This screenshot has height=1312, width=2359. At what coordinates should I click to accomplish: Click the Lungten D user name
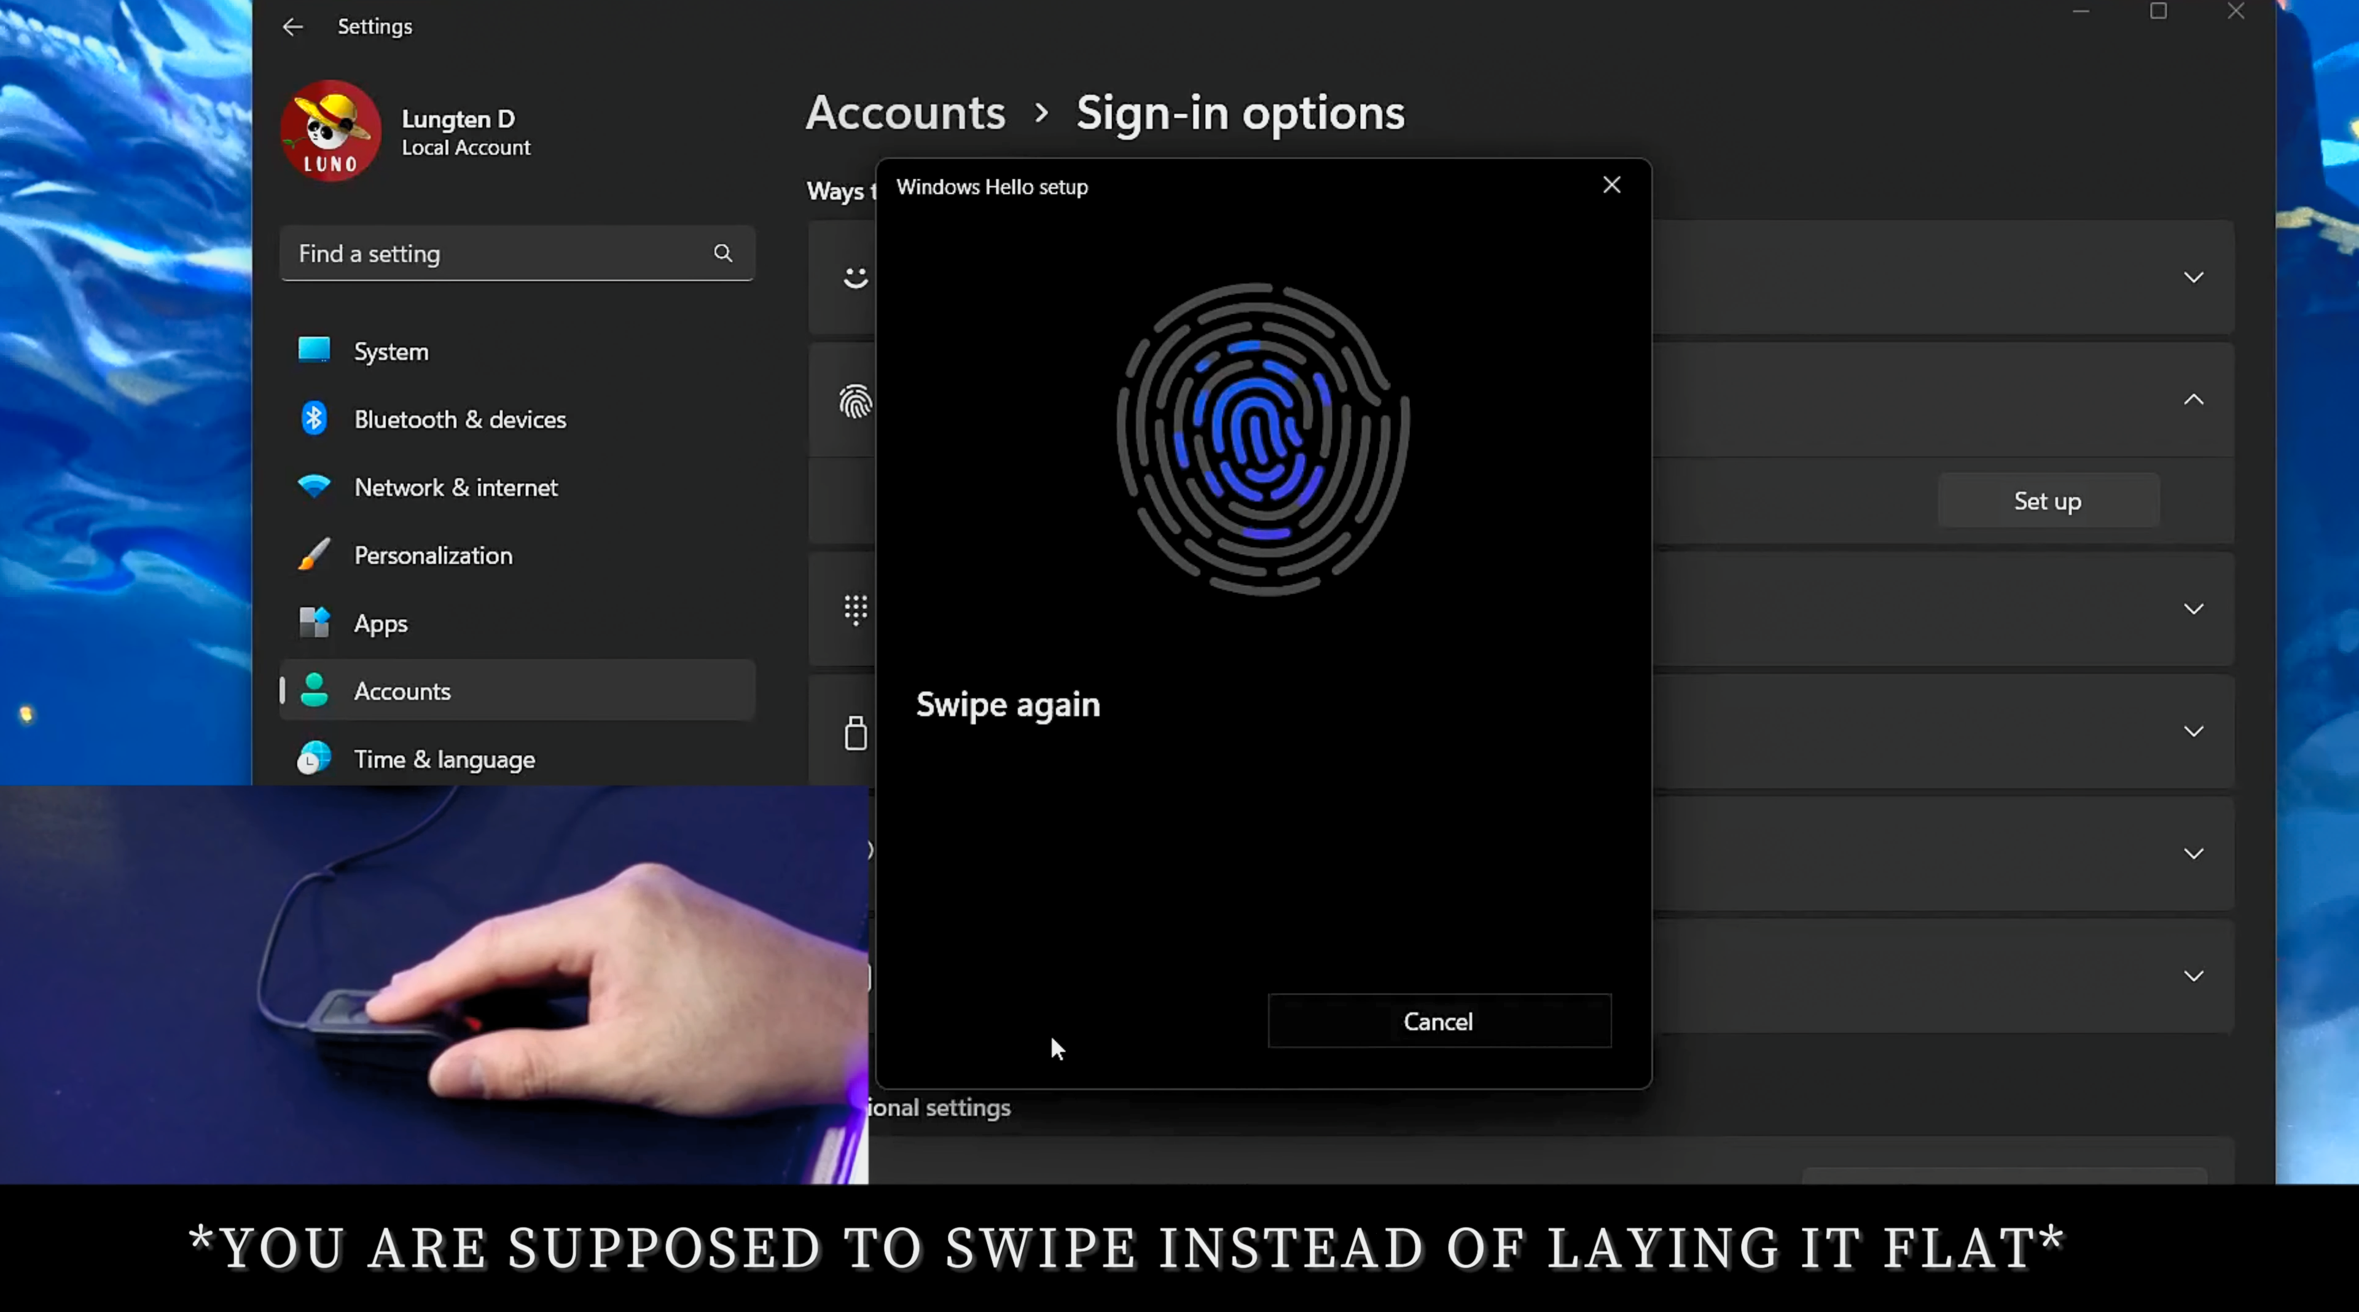coord(458,119)
